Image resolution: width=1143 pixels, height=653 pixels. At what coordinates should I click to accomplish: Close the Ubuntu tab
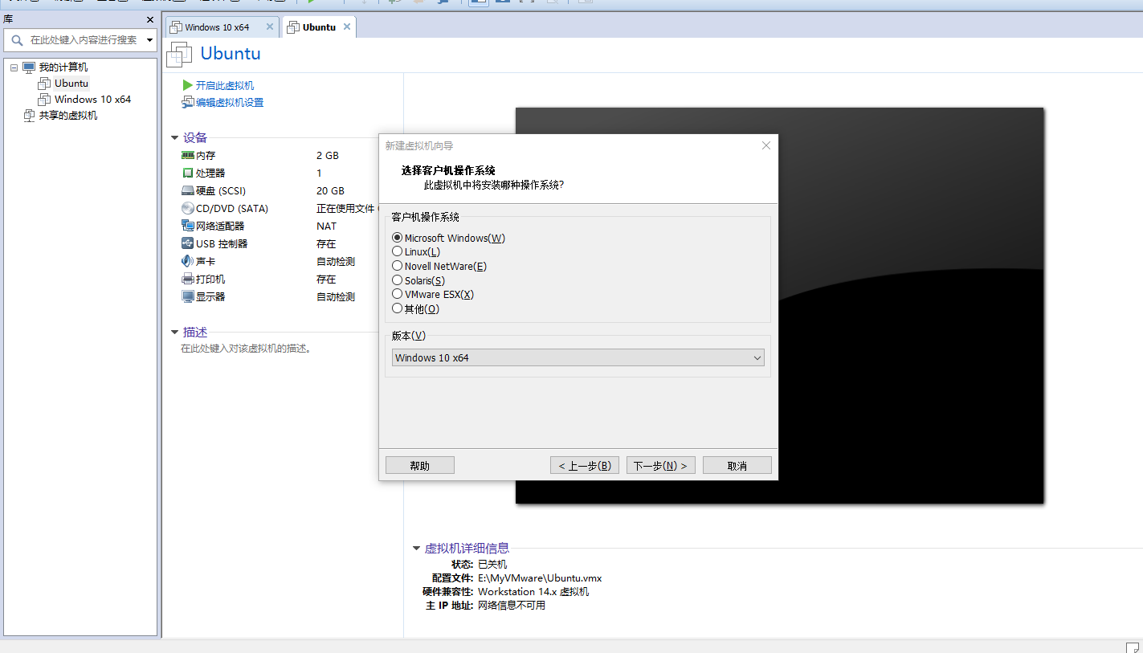tap(347, 27)
